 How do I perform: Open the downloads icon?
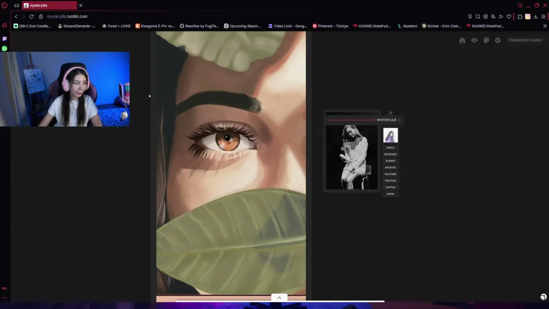pyautogui.click(x=536, y=16)
